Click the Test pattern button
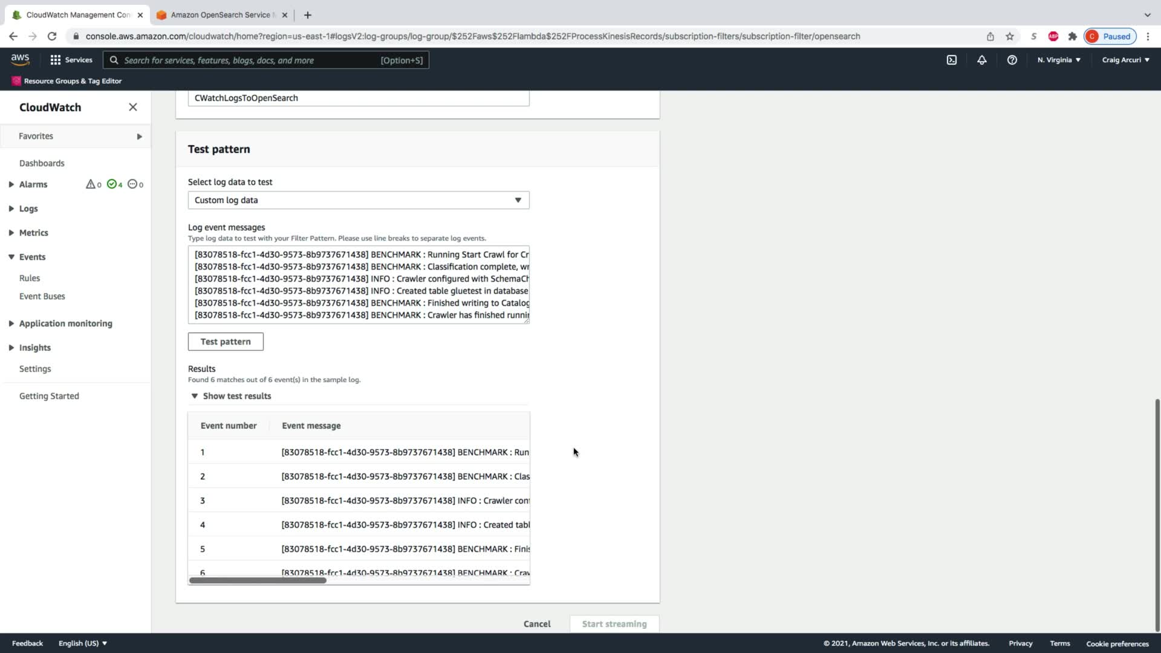Screen dimensions: 1161x653 tap(226, 342)
